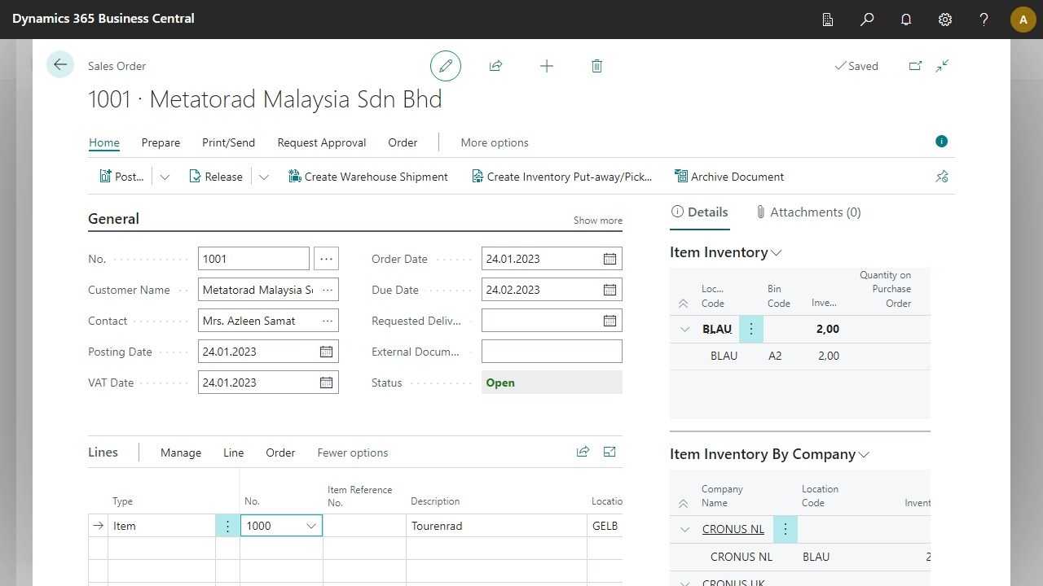Toggle the pin icon on the action bar

click(941, 176)
